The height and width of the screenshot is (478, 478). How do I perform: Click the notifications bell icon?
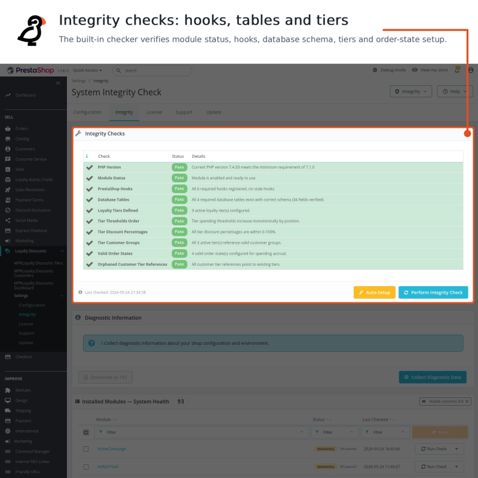(x=457, y=70)
